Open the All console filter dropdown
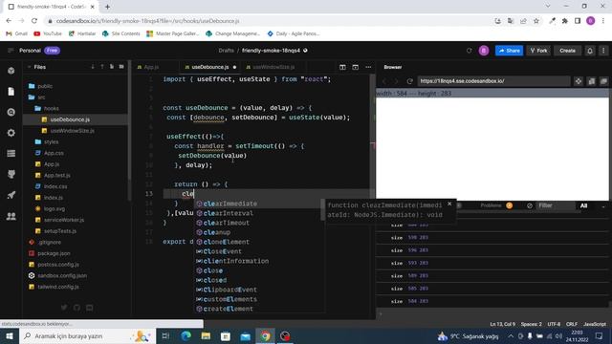This screenshot has width=612, height=344. (x=584, y=205)
